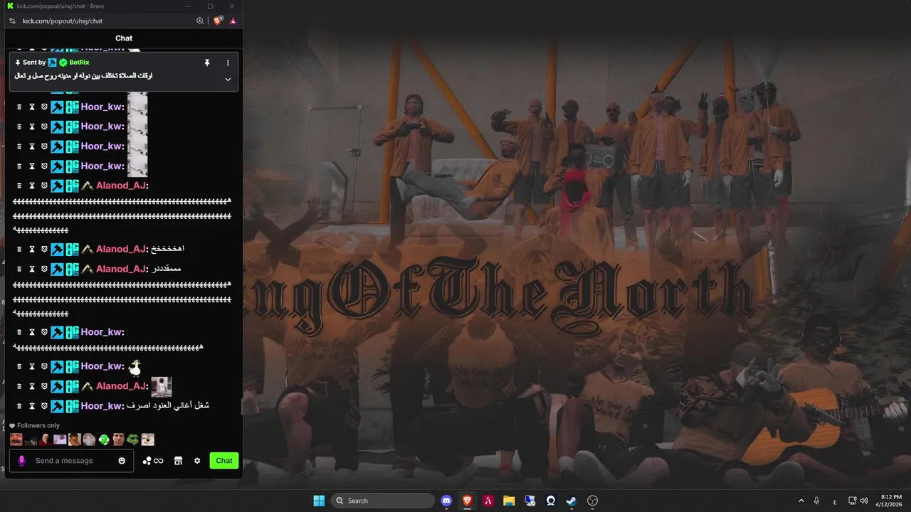Screen dimensions: 911x512
Task: Click the taskbar Search box
Action: click(x=384, y=501)
